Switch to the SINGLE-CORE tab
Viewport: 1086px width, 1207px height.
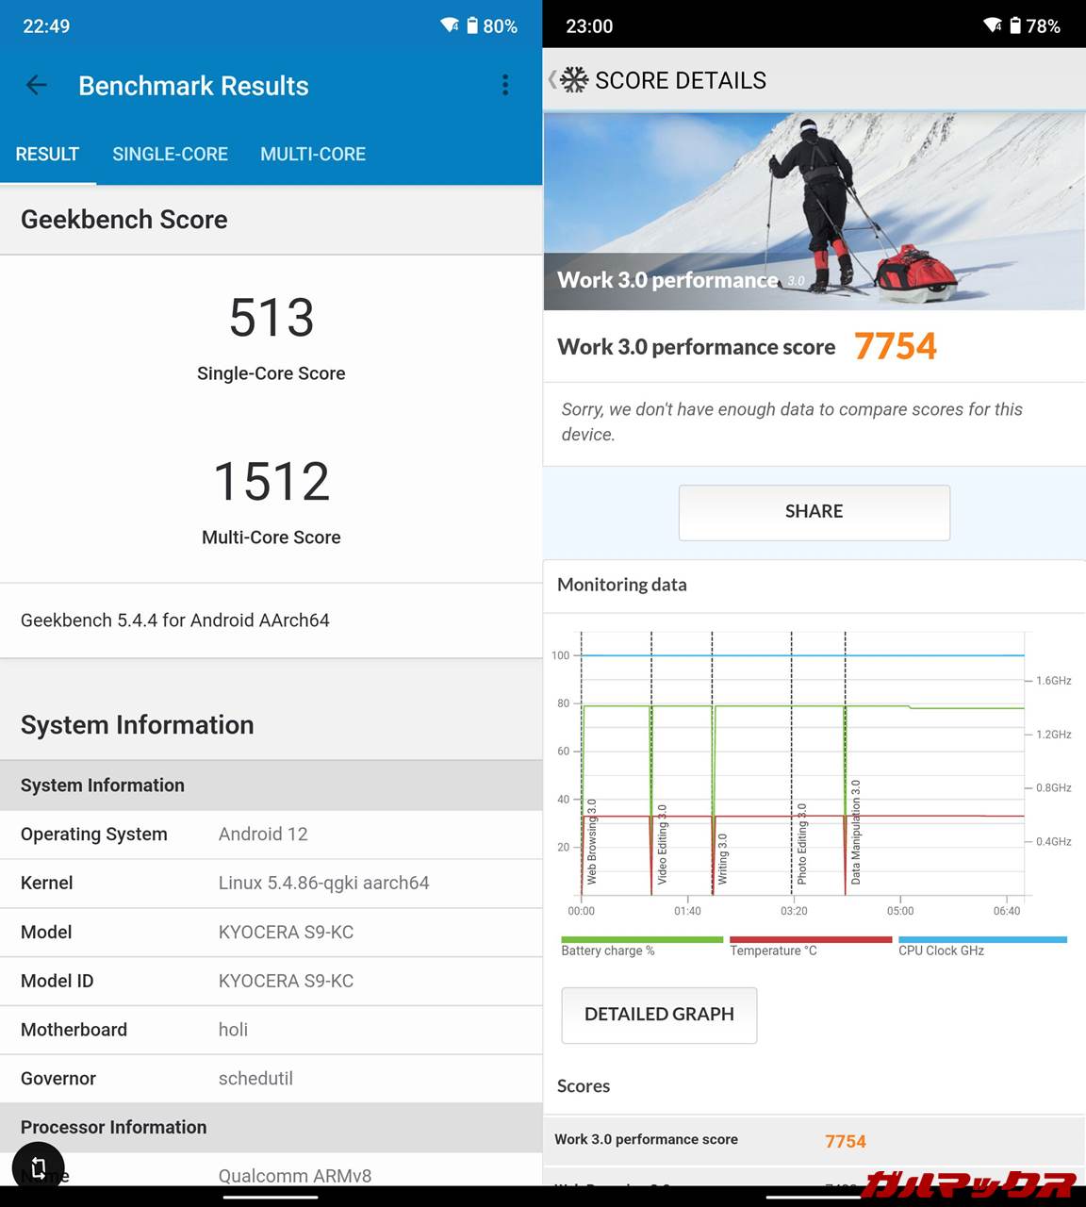click(x=170, y=154)
